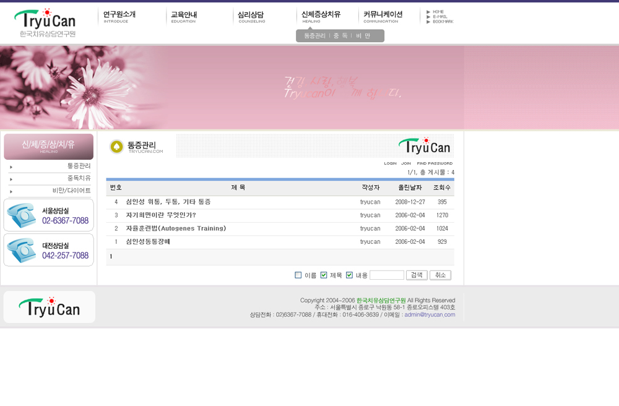Enable the 이름 search checkbox
Screen dimensions: 619x406
click(298, 275)
